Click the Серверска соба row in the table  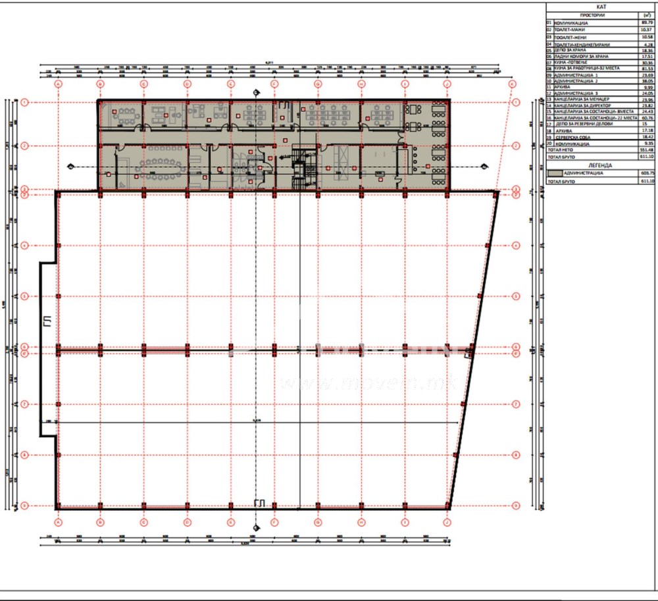click(601, 137)
